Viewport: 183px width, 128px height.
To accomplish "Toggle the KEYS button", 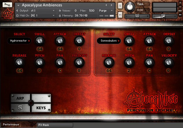I will pos(41,108).
